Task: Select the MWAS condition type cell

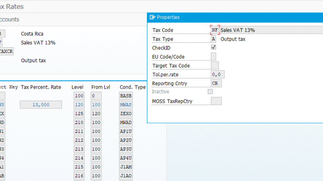Action: tap(126, 105)
